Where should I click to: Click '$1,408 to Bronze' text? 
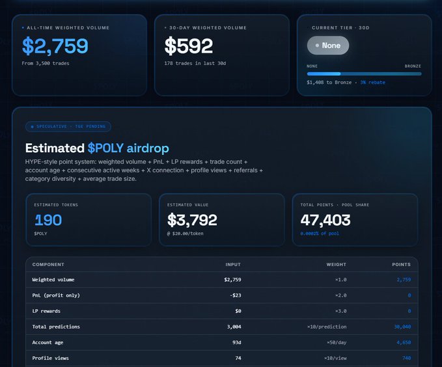(x=329, y=82)
